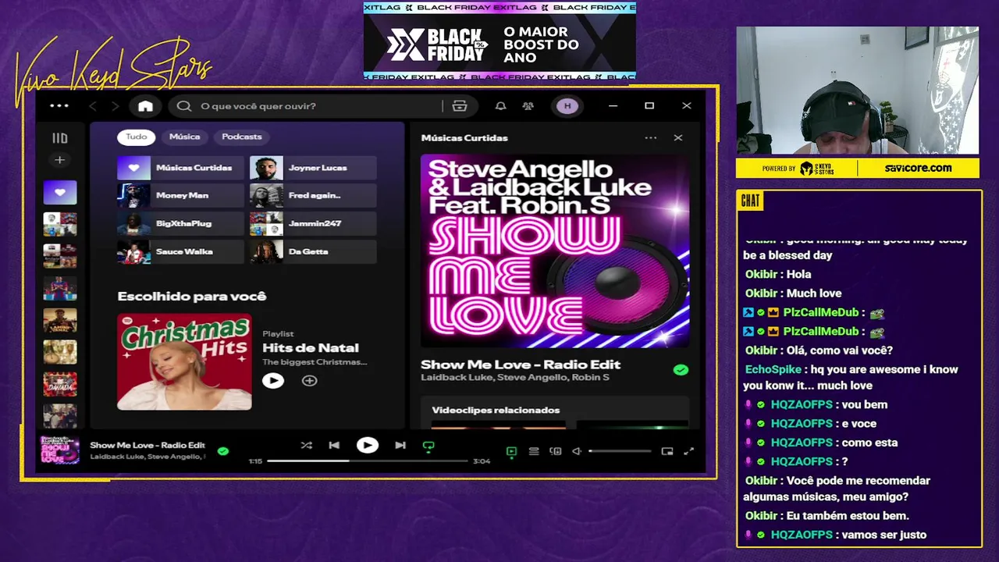The height and width of the screenshot is (562, 999).
Task: Open artists line 'Laidback Luke, Steve Angello, Robin S'
Action: pyautogui.click(x=515, y=378)
